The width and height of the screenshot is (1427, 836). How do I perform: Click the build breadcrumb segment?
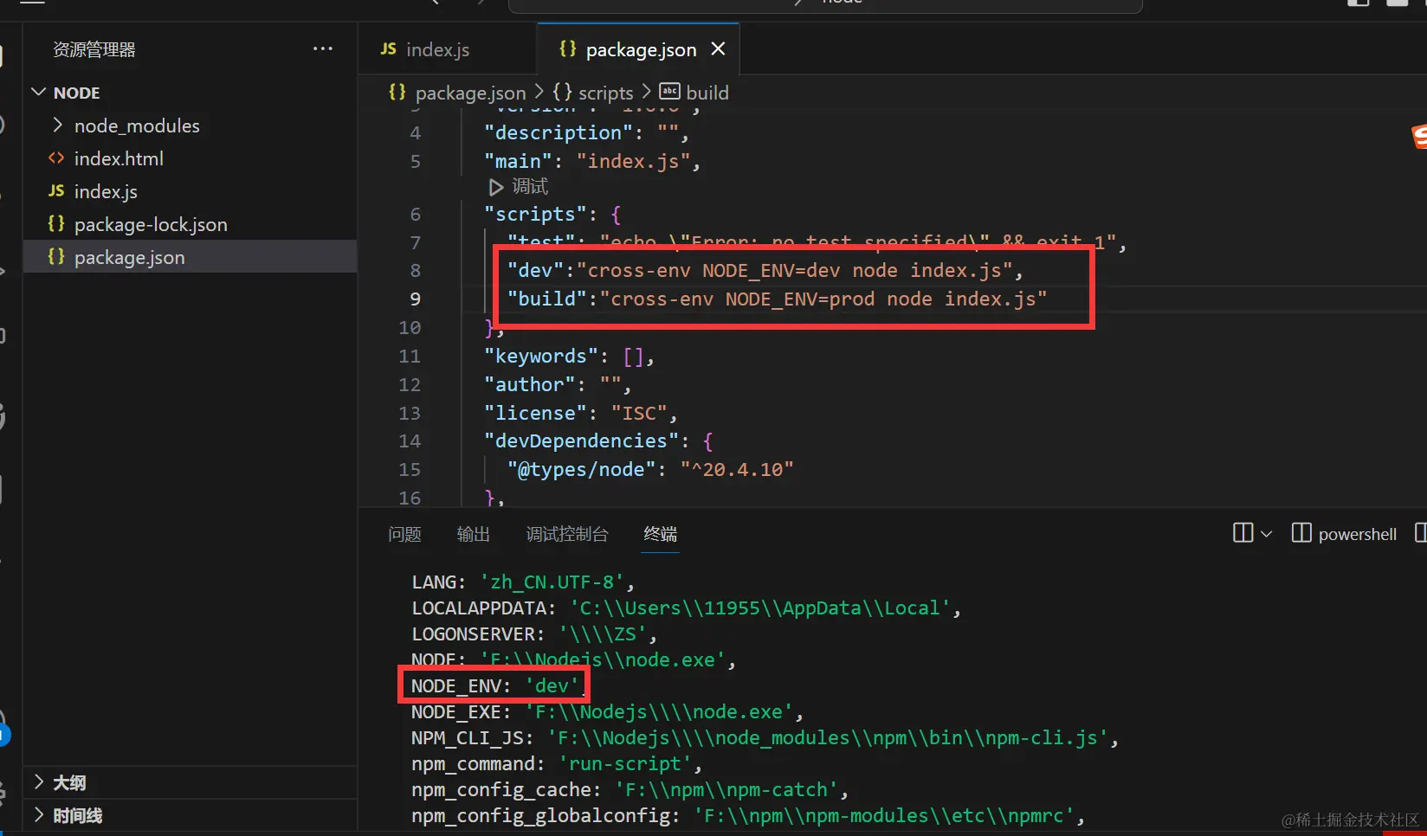pyautogui.click(x=707, y=93)
